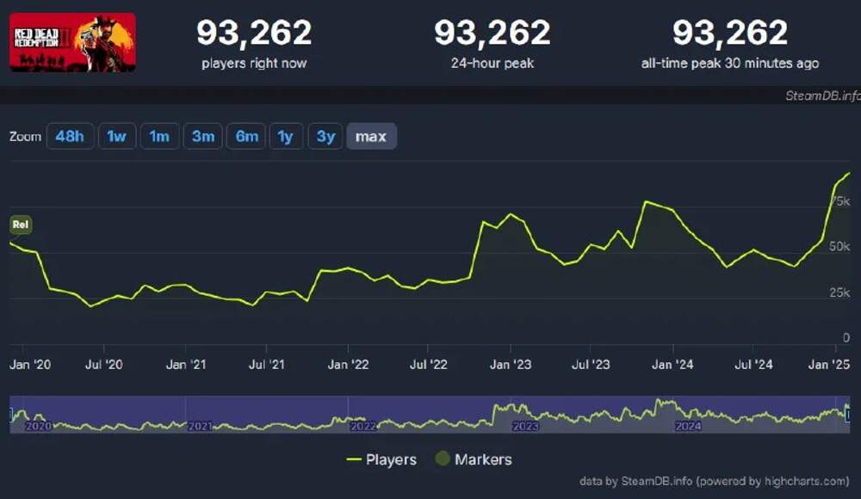861x499 pixels.
Task: Grab the navigator's right range handle
Action: pos(848,415)
